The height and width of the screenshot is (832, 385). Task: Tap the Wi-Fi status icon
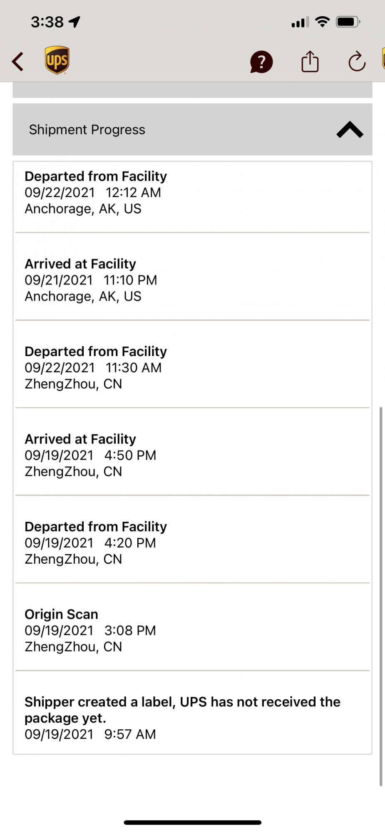(x=322, y=22)
